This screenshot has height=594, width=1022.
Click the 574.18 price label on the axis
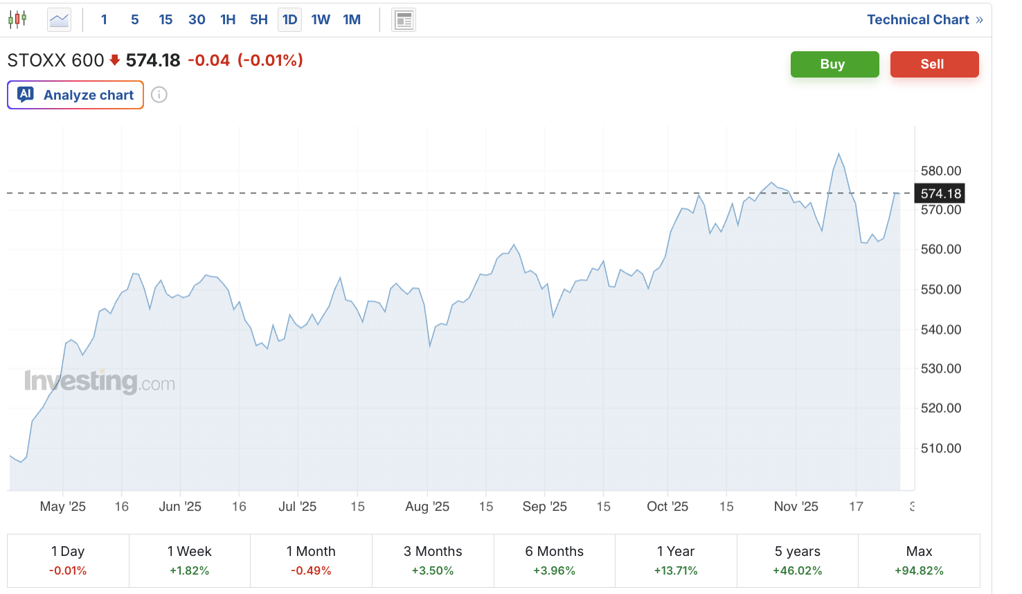(x=940, y=194)
